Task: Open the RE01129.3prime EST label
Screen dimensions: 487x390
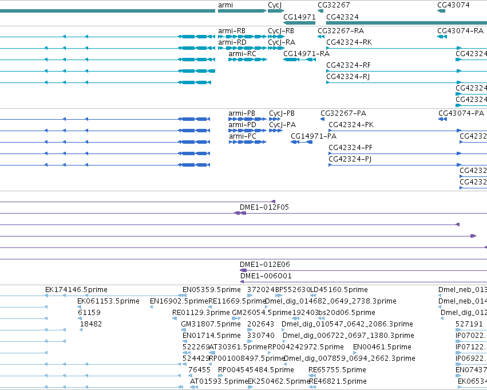Action: [201, 313]
